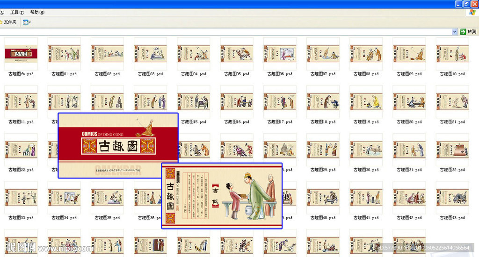Viewport: 479px width, 257px height.
Task: Select the thumbnail 古趣图18.psd
Action: (x=323, y=102)
